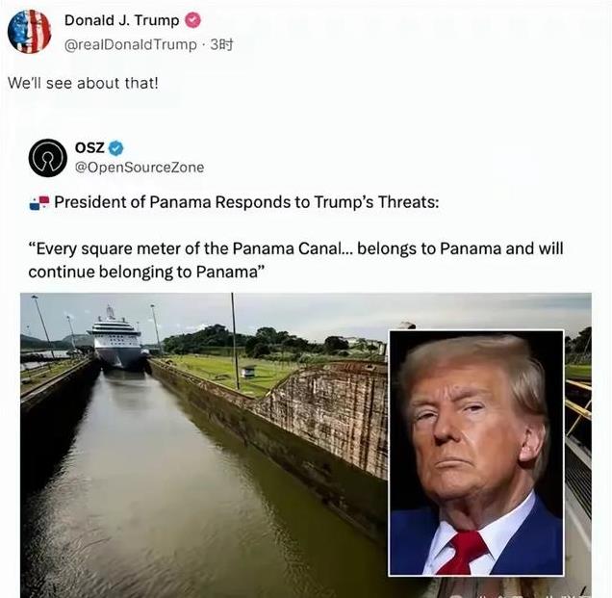612x598 pixels.
Task: Open the OSZ circular profile avatar
Action: (x=47, y=158)
